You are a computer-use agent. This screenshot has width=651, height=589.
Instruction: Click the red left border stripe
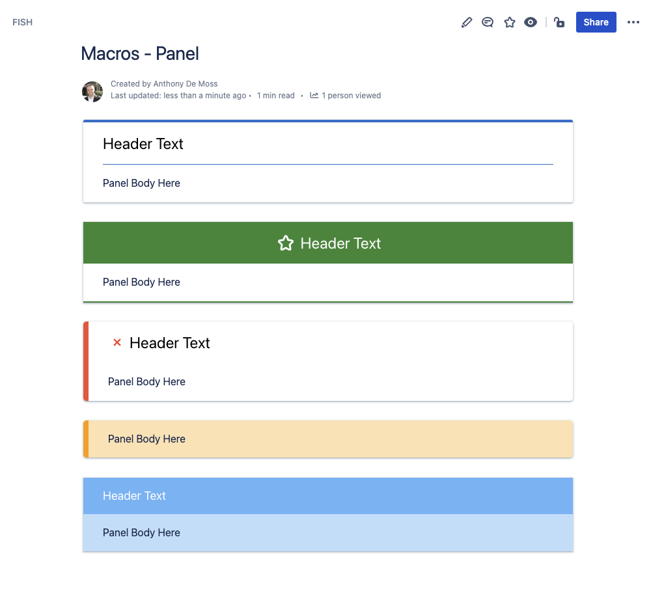coord(86,361)
